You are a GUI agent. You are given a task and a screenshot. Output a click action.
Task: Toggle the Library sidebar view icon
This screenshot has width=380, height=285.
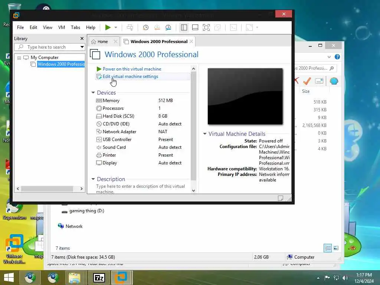click(184, 27)
